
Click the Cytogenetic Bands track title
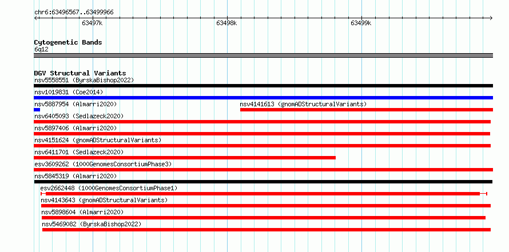[68, 42]
